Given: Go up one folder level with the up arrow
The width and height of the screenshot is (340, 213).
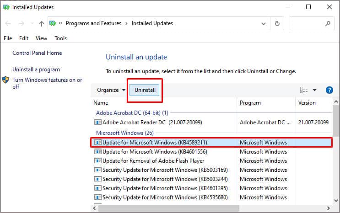Looking at the screenshot, I should (42, 23).
